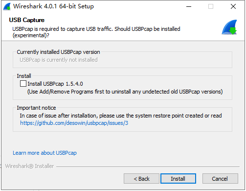Click the "Currently installed USBPcap version" group label

coord(58,52)
